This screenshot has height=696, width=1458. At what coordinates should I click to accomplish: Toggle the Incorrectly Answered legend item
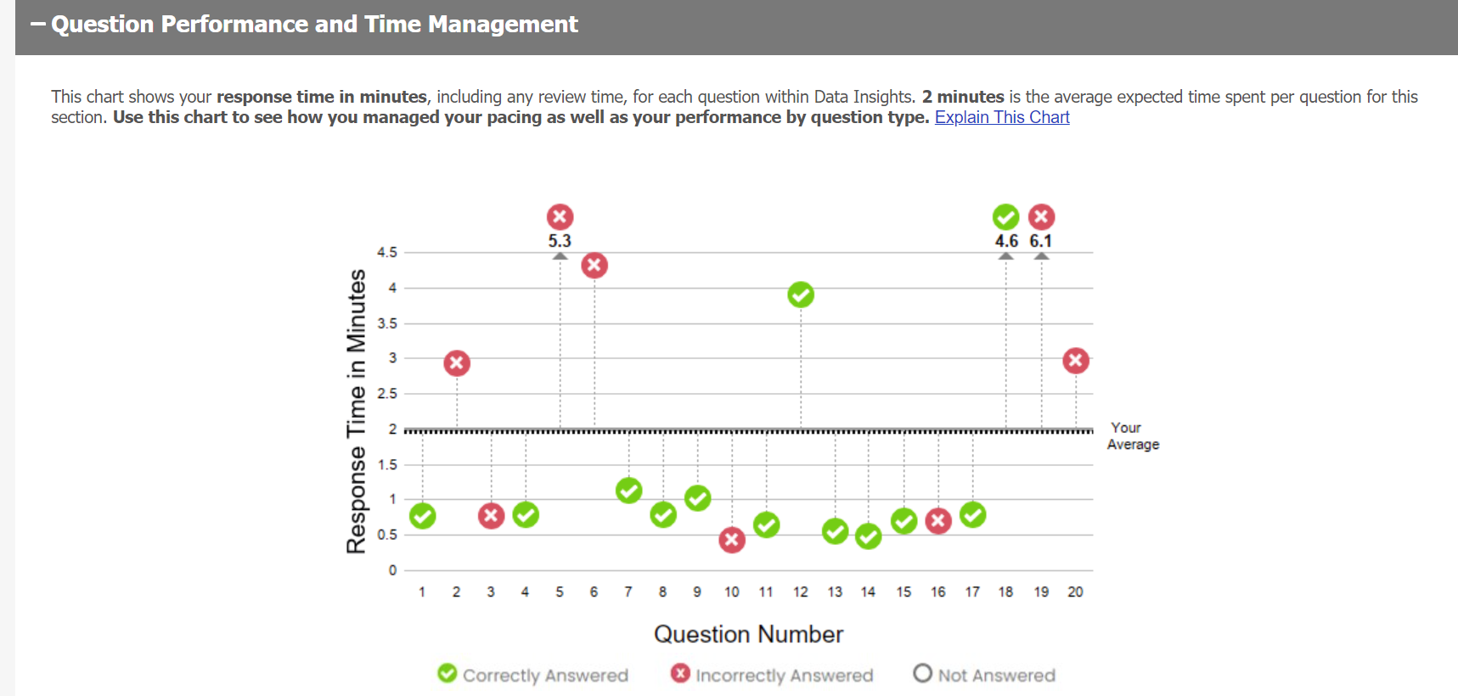[x=771, y=675]
